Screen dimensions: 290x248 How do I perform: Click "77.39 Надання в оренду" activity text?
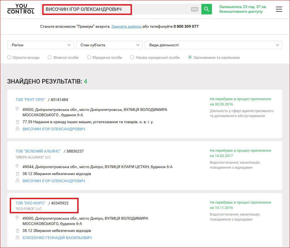tap(88, 122)
